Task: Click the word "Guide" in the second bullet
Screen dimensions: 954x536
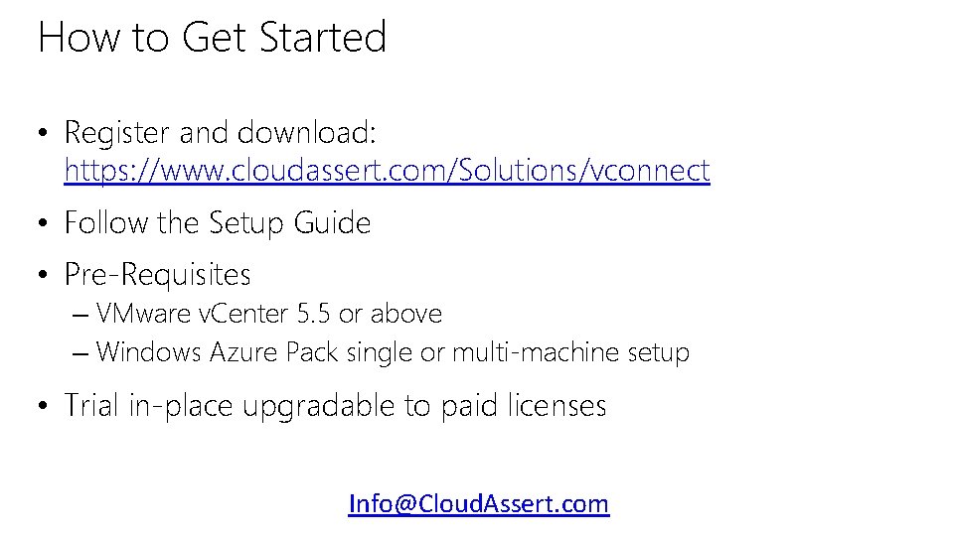Action: (332, 222)
